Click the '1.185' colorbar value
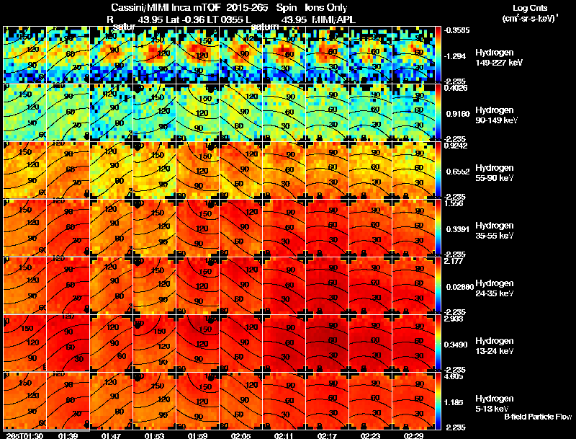The width and height of the screenshot is (576, 439). point(455,403)
